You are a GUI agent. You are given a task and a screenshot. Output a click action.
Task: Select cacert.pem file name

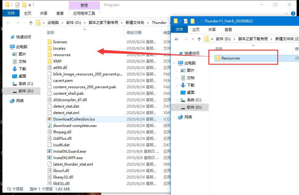click(x=63, y=81)
